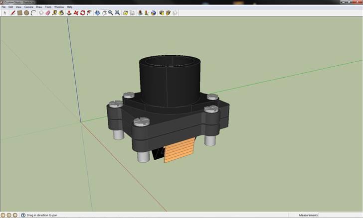Viewport: 363px width, 218px height.
Task: Click the question mark help icon in status bar
Action: 23,215
